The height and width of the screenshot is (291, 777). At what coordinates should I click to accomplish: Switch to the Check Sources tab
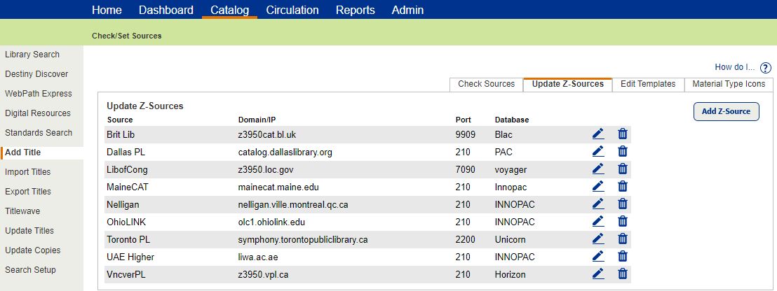click(486, 84)
